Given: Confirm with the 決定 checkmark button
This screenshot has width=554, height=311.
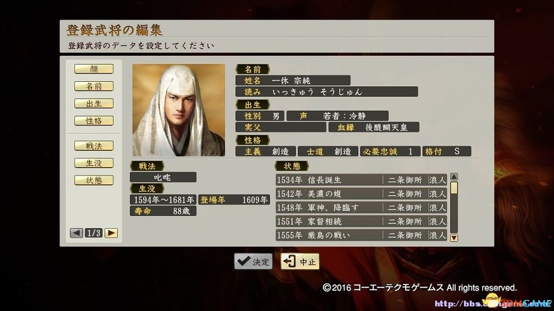Looking at the screenshot, I should point(253,261).
